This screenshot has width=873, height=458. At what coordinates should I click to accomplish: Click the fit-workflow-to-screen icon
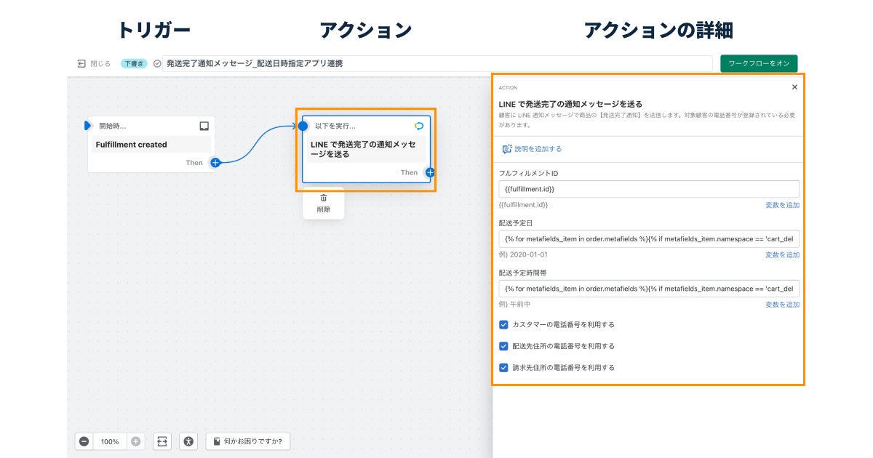(162, 441)
